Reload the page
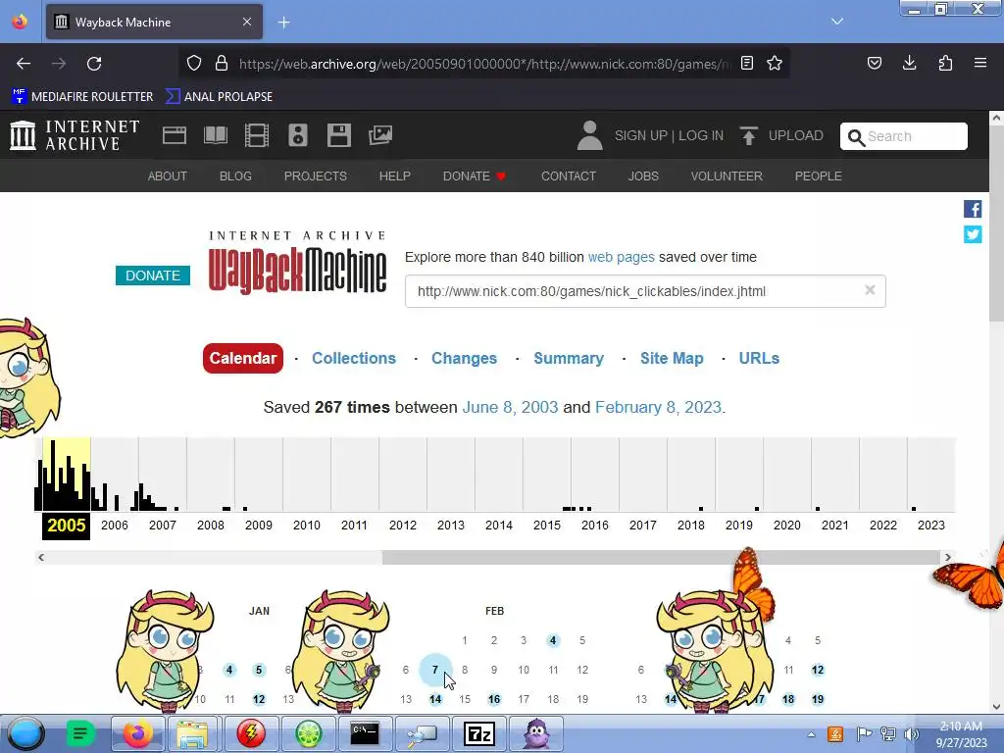The width and height of the screenshot is (1004, 753). point(94,64)
